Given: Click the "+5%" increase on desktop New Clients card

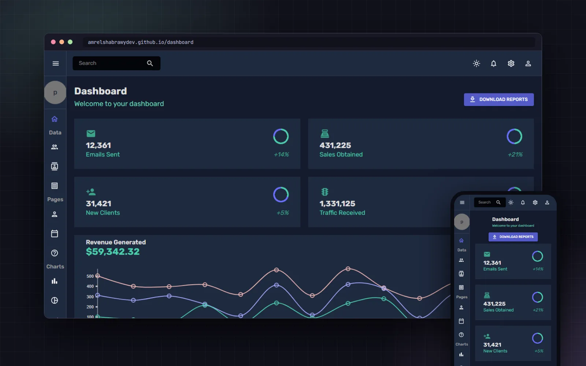Looking at the screenshot, I should (283, 213).
